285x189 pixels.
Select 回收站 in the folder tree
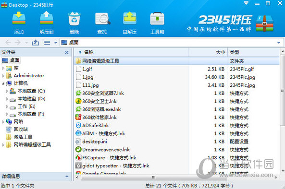point(21,130)
